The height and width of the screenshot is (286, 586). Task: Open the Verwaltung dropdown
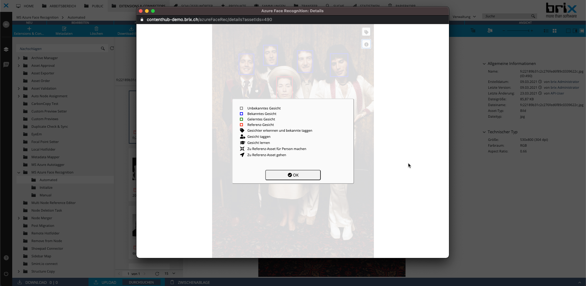click(464, 17)
